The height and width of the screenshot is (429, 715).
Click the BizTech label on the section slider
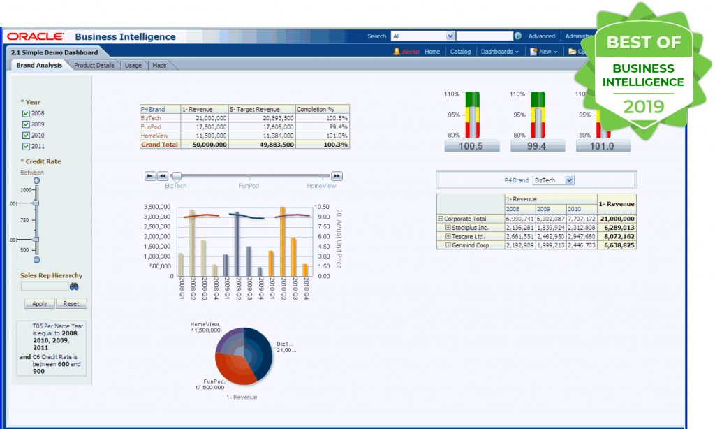pyautogui.click(x=176, y=186)
